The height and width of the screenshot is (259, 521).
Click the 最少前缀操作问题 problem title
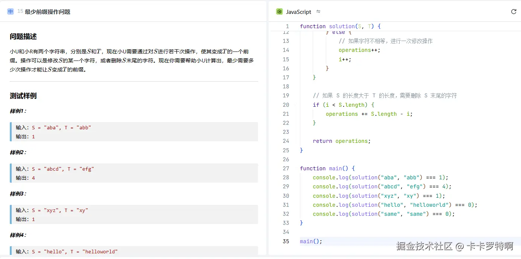47,12
